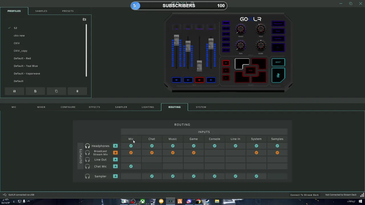Open Steam from the taskbar
The width and height of the screenshot is (365, 205).
click(x=207, y=202)
